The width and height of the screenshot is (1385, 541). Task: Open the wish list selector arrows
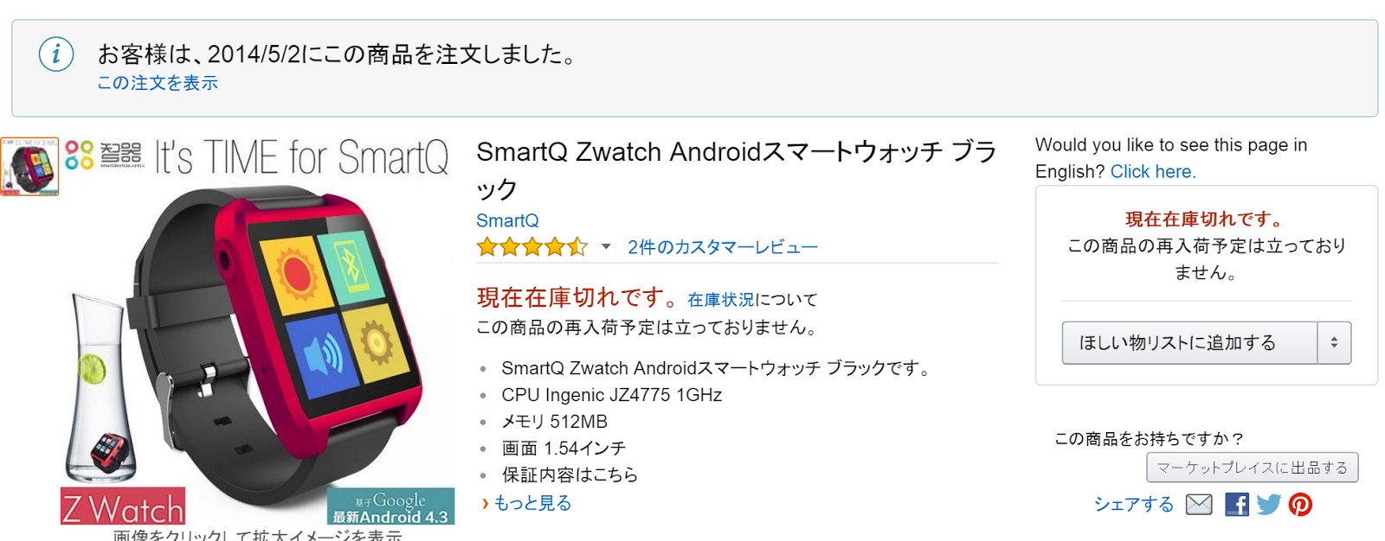pyautogui.click(x=1334, y=343)
